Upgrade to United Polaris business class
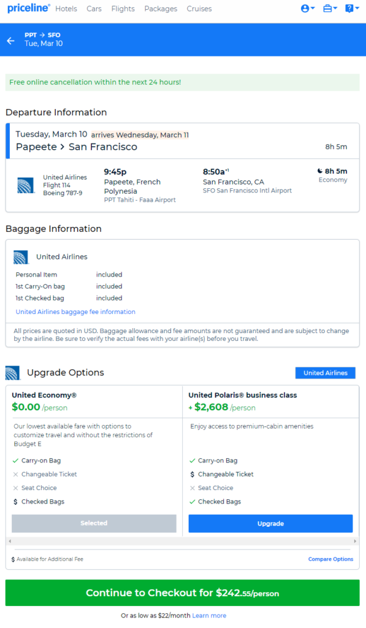366x628 pixels. (270, 524)
